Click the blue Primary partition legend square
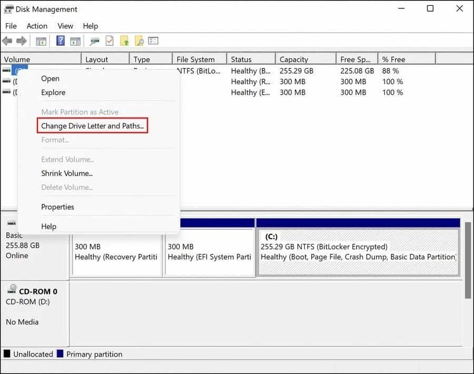Viewport: 474px width, 374px height. [x=59, y=354]
